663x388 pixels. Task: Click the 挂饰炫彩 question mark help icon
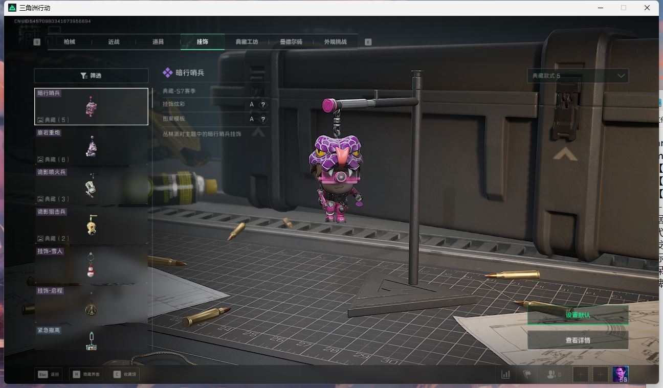pyautogui.click(x=263, y=105)
